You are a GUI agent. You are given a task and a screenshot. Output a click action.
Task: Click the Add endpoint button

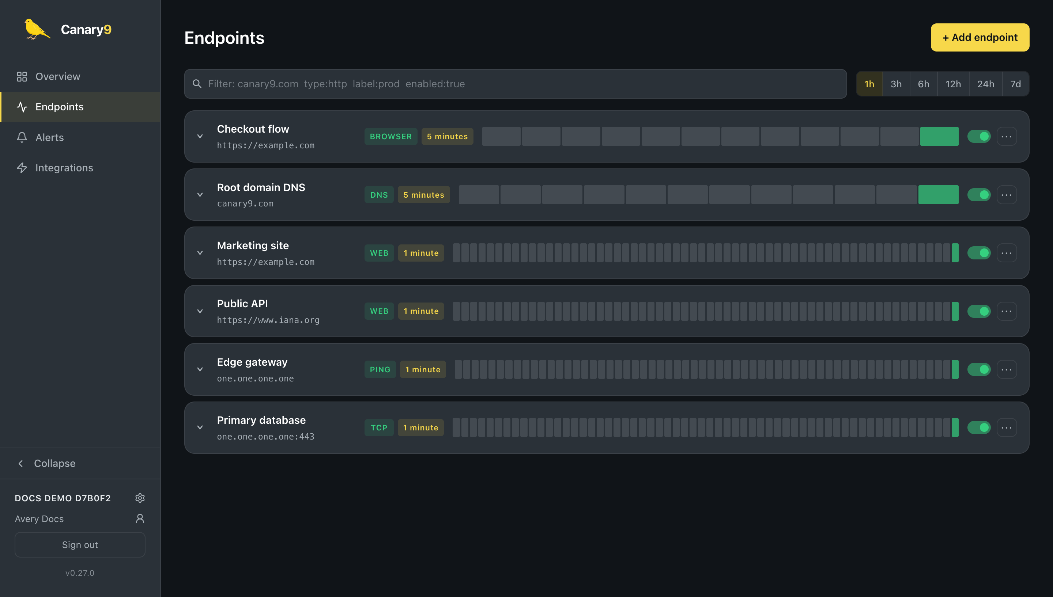[980, 37]
